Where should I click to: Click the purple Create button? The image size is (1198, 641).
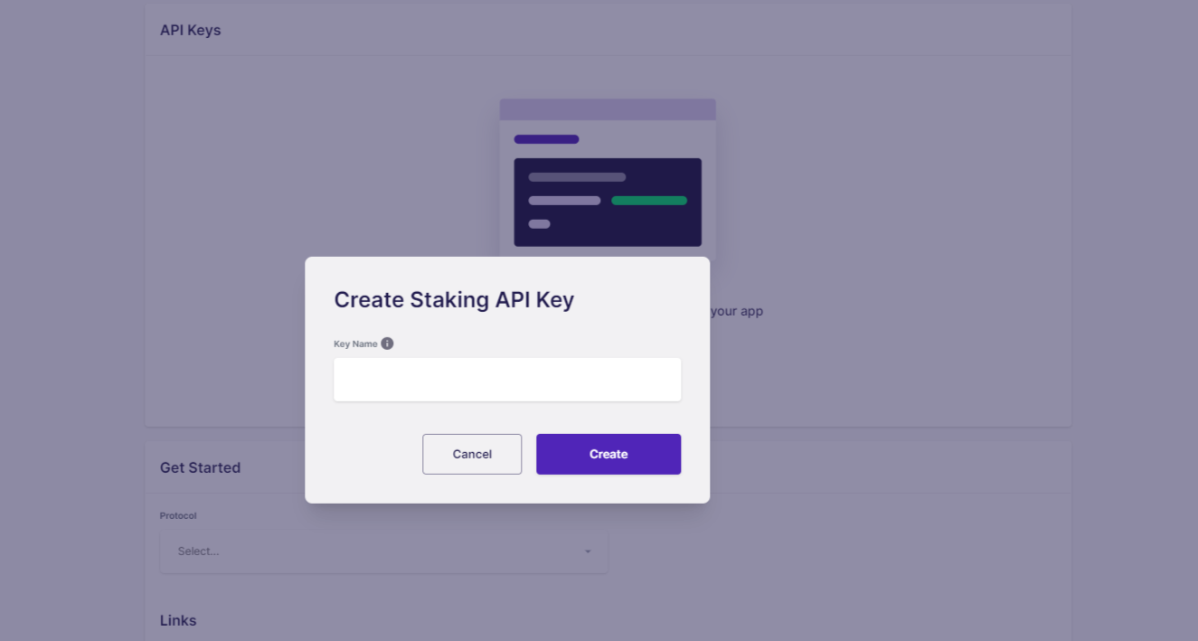pyautogui.click(x=608, y=454)
